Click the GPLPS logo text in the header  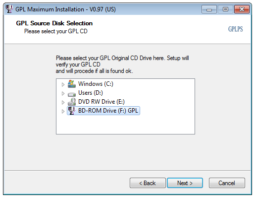tap(236, 29)
